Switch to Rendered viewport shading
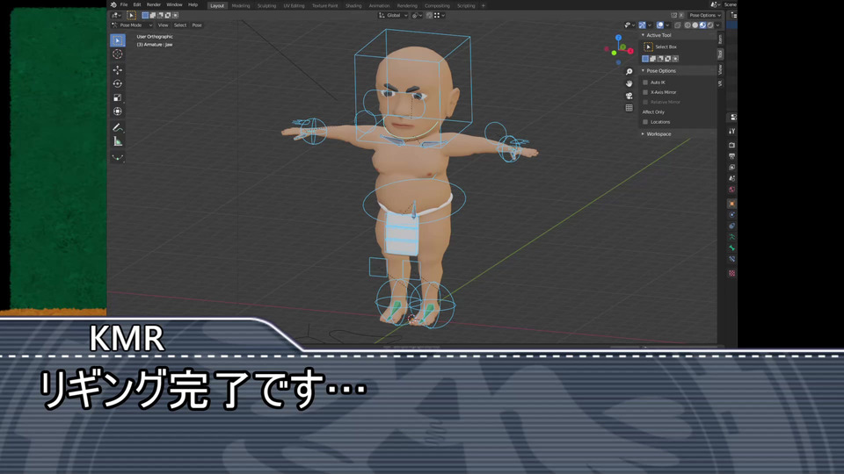 point(710,25)
